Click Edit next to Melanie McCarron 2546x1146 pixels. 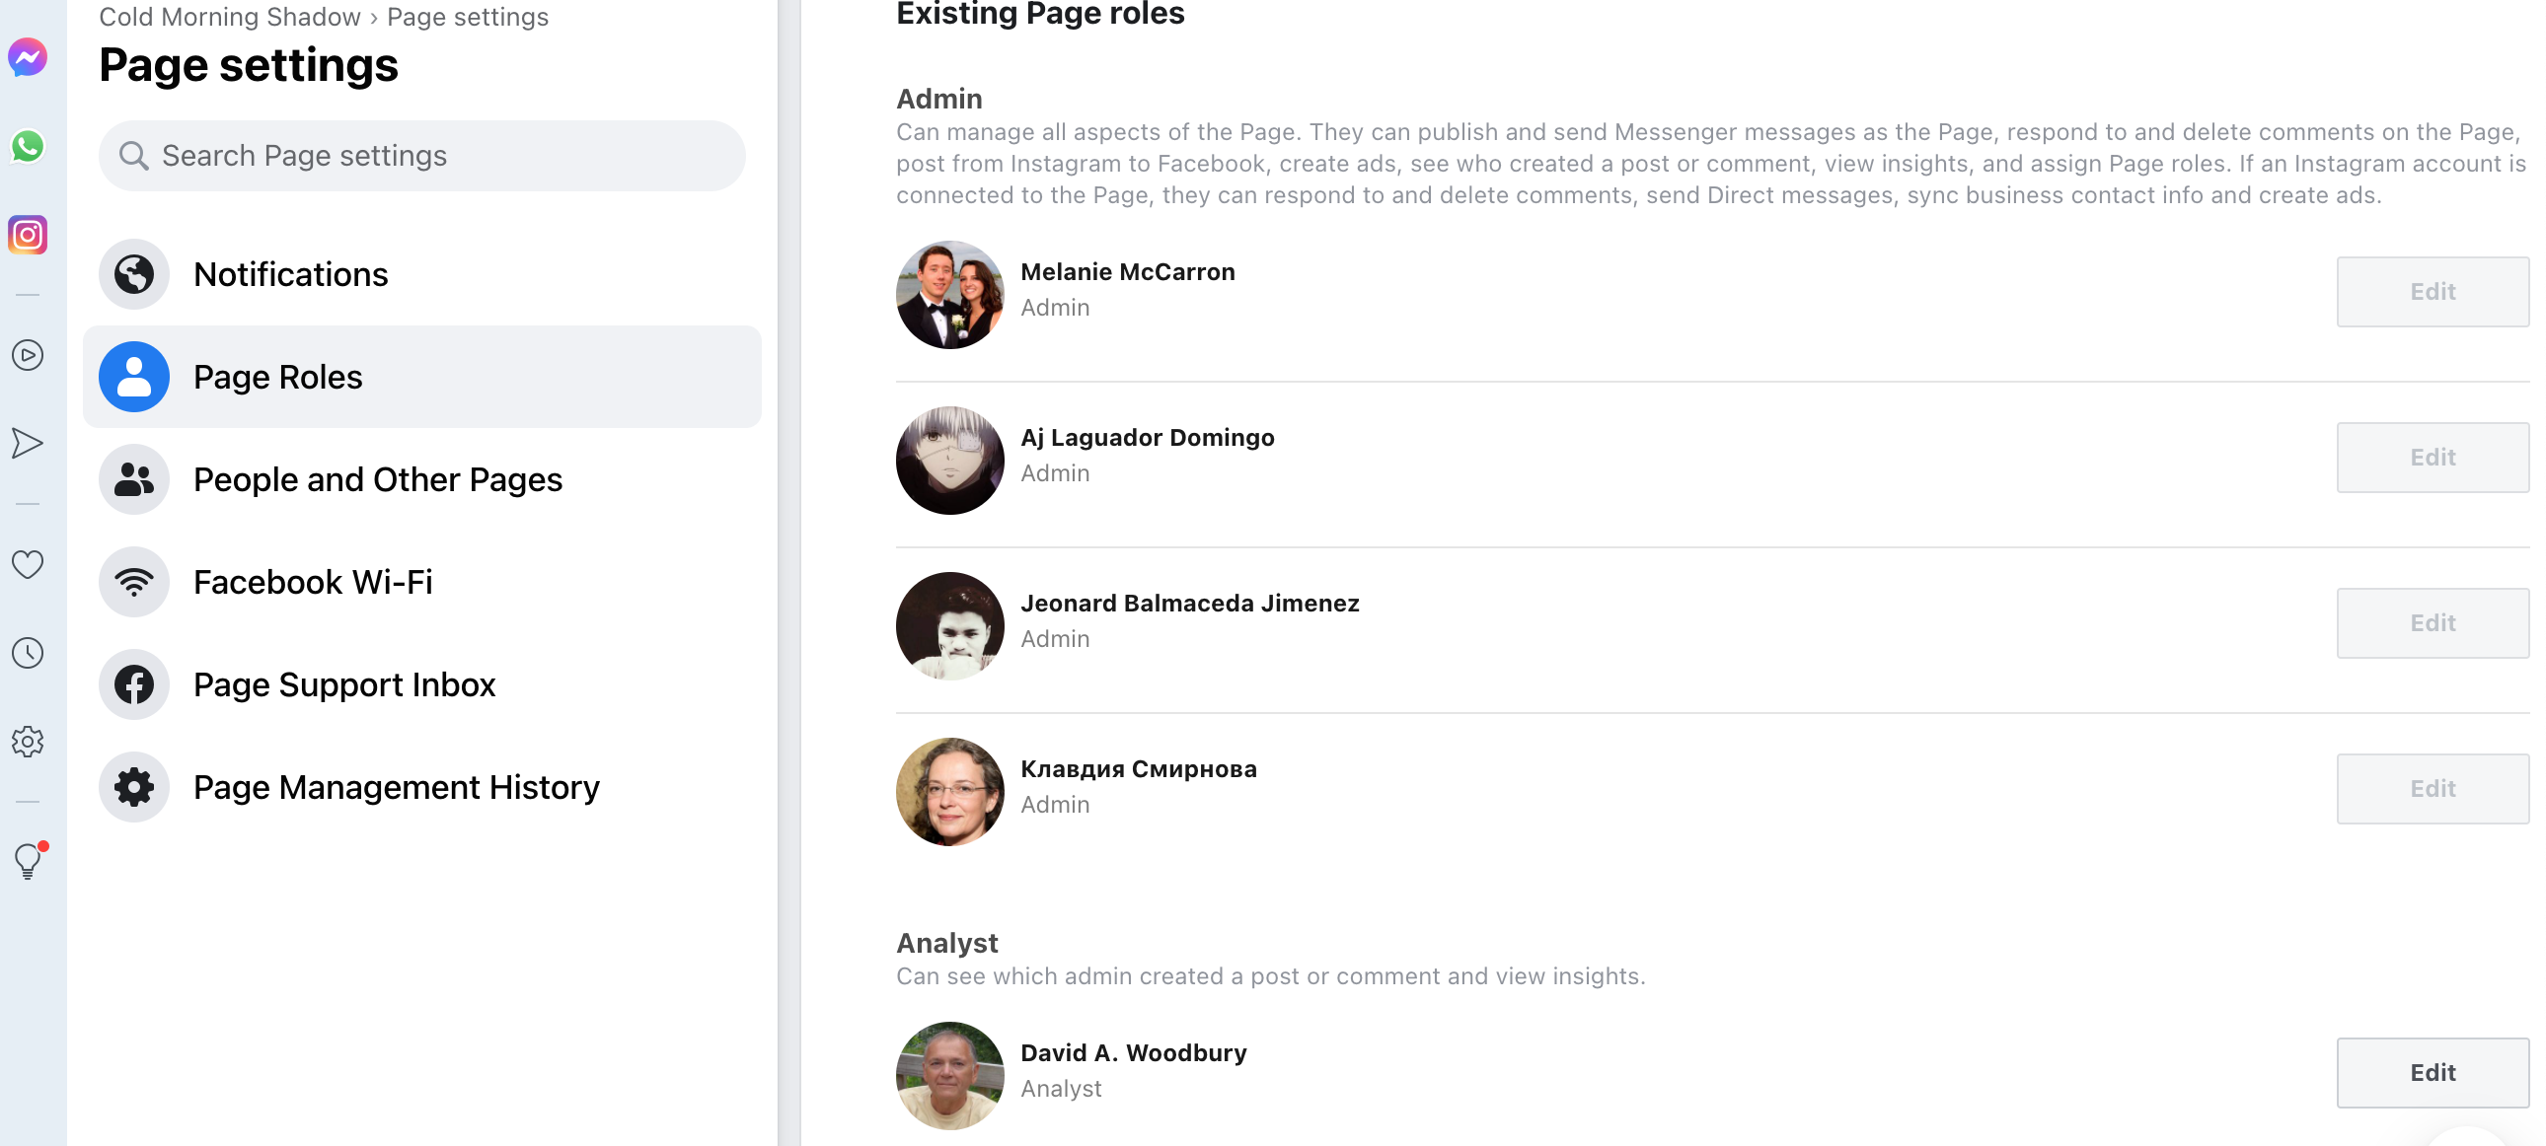click(2433, 293)
